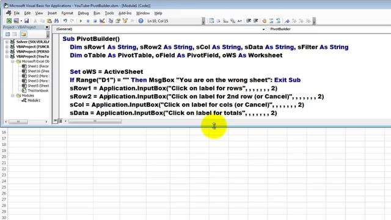Viewport: 391px width, 220px height.
Task: Open the Insert menu
Action: (52, 13)
